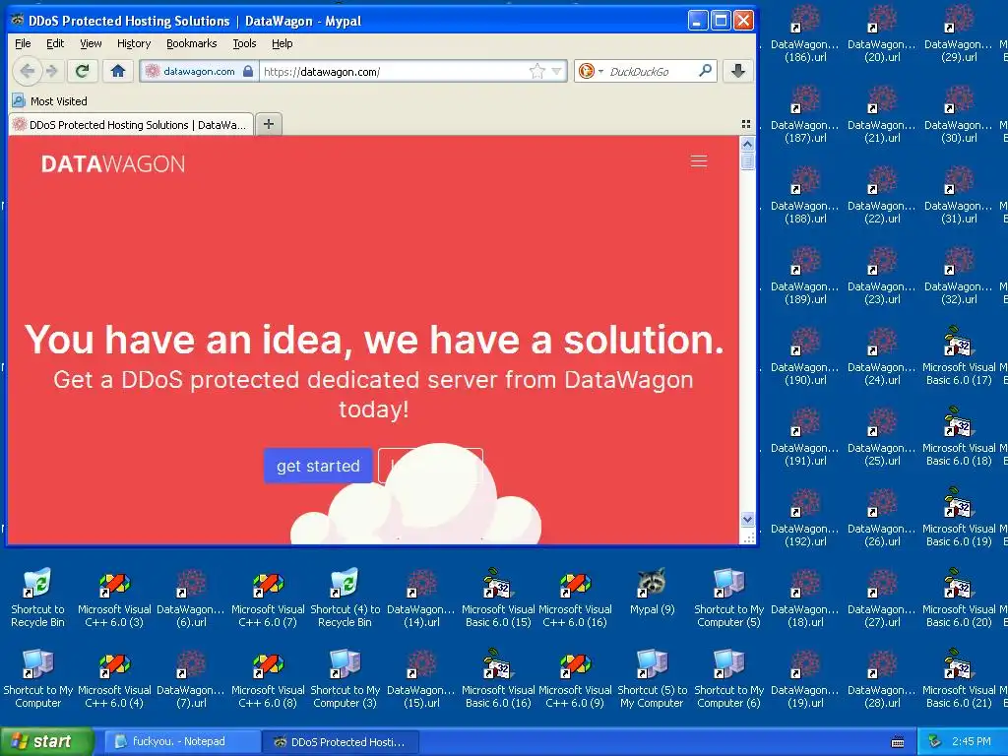Select Microsoft Visual C++ 6.0 (4) icon
Image resolution: width=1008 pixels, height=756 pixels.
point(114,679)
